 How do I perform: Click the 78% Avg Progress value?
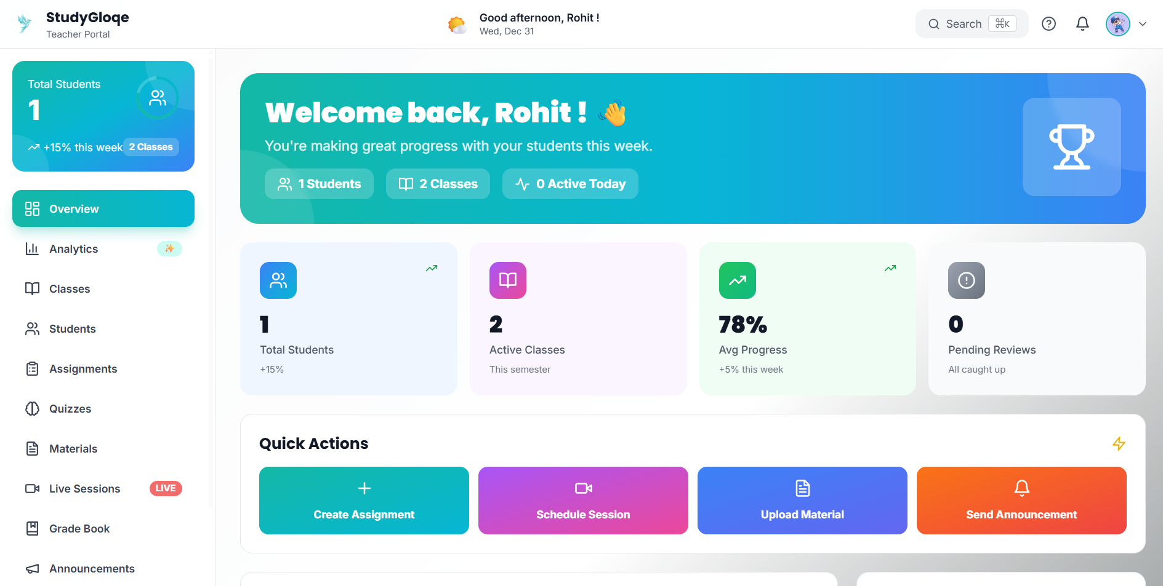[x=743, y=324]
